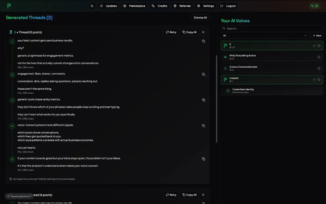
Task: Deselect the LinkedIn voice checkmark
Action: (314, 80)
